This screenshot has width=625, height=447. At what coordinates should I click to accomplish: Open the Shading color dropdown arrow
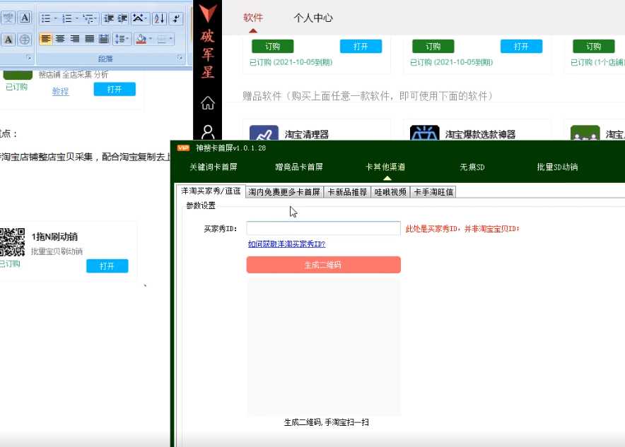pyautogui.click(x=151, y=39)
